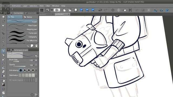Open the dropdown arrow beside the spiral button
Screen dimensions: 173x97
52,10
